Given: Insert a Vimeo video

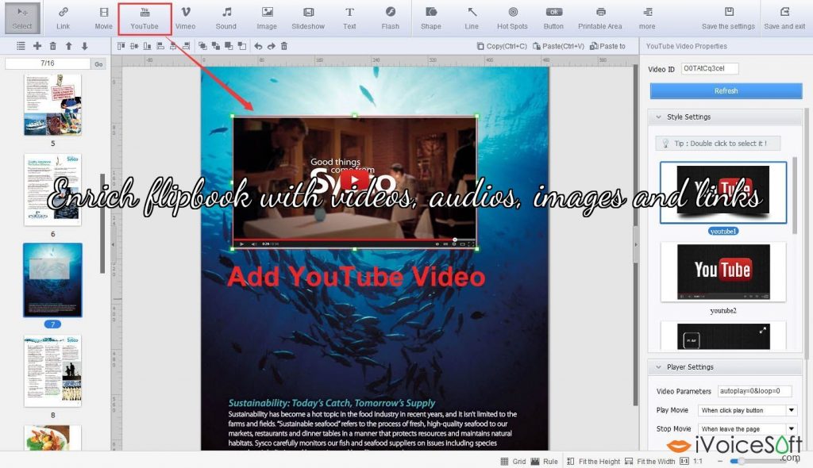Looking at the screenshot, I should [x=185, y=18].
